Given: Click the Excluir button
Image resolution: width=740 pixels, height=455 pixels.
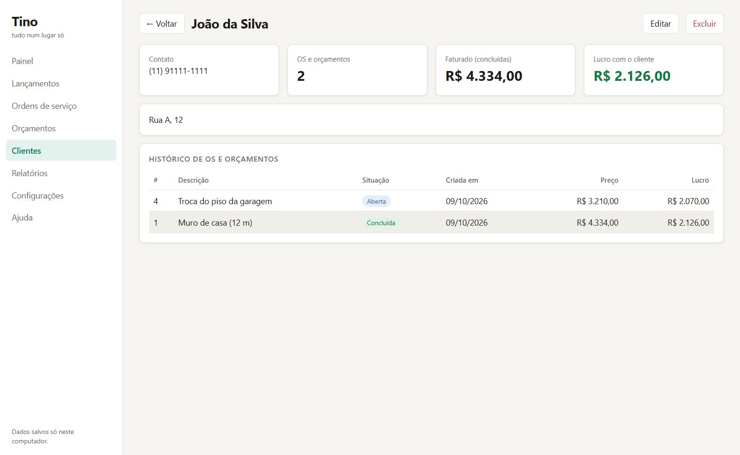Looking at the screenshot, I should [704, 24].
